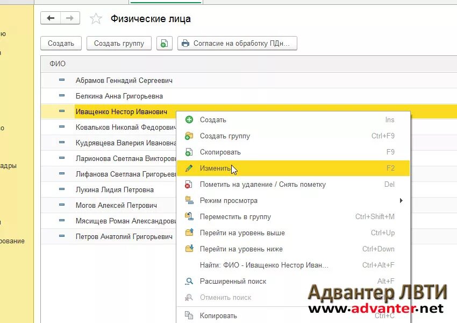Choose Скопировать in the context menu
Viewport: 457px width, 323px height.
tap(293, 152)
